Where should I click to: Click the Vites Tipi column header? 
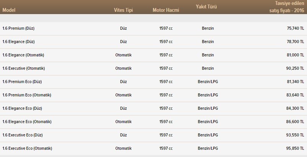(x=123, y=10)
